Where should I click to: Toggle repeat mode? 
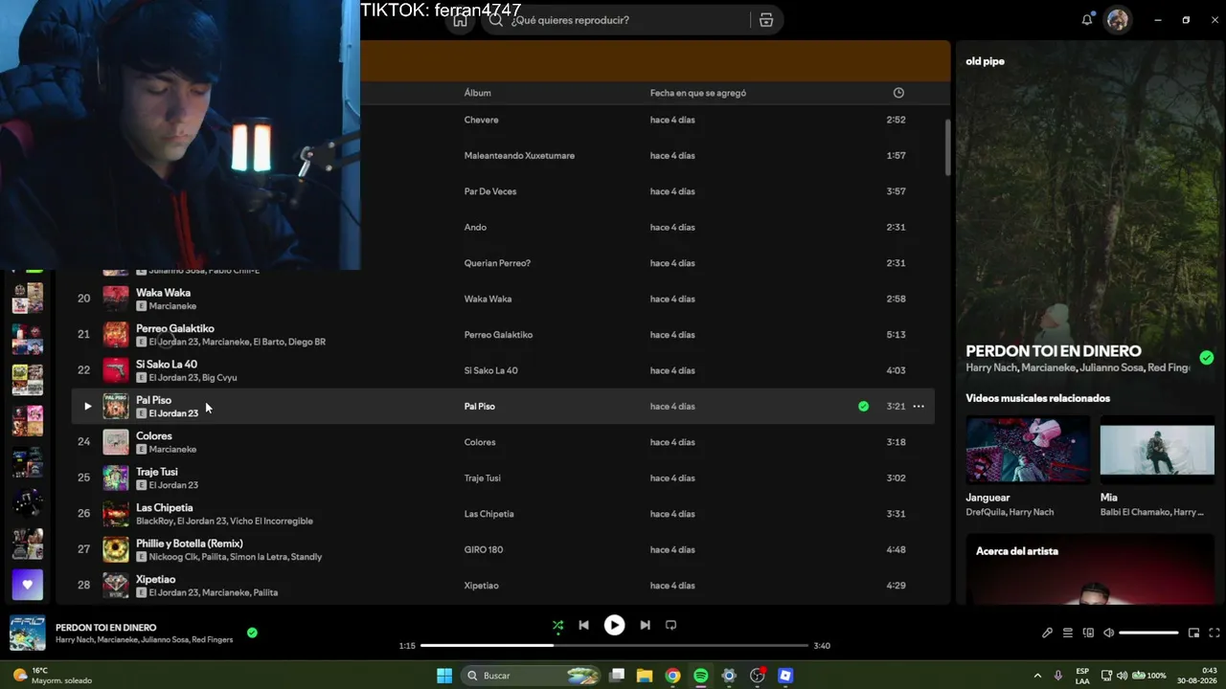[670, 626]
